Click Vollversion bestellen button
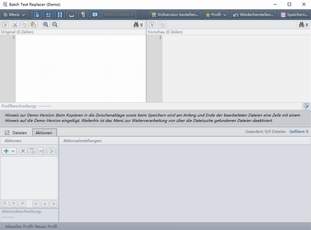This screenshot has width=311, height=230. 175,15
